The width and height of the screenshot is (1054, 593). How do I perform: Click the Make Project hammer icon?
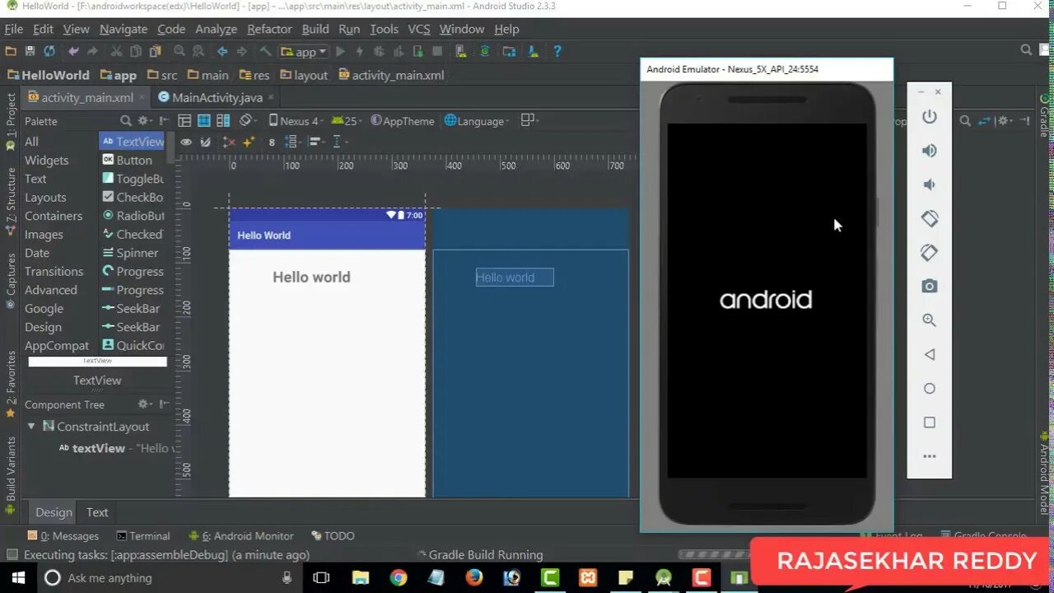click(x=265, y=51)
